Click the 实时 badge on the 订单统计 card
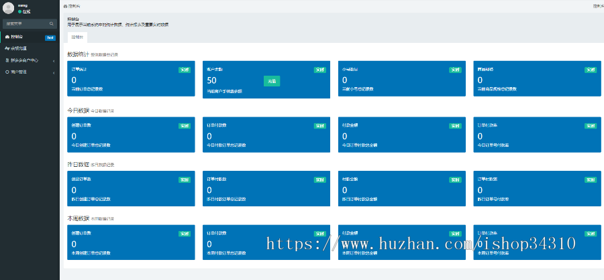Screen dimensions: 604x280 click(x=184, y=70)
